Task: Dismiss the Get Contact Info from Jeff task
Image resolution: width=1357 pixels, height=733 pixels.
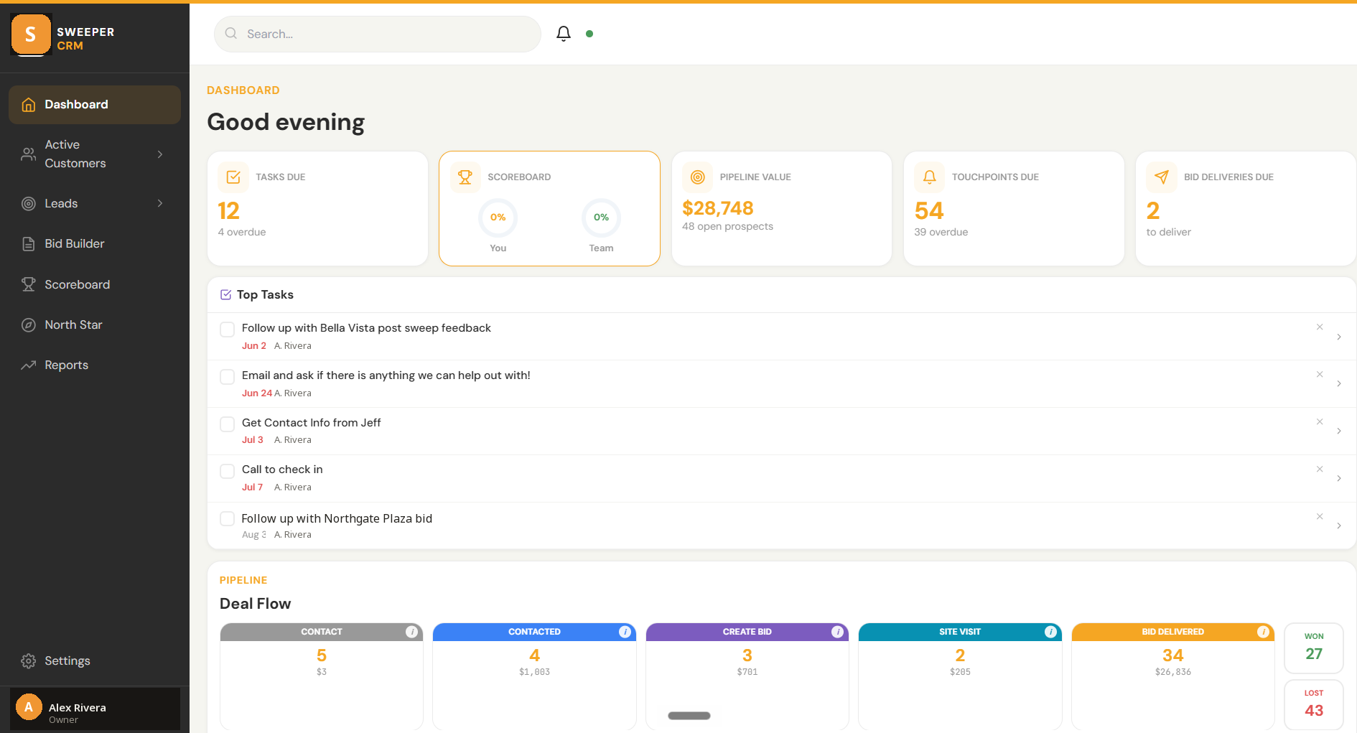Action: pyautogui.click(x=1320, y=422)
